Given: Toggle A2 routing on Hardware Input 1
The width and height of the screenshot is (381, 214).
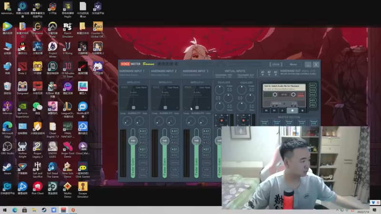Looking at the screenshot, I should [142, 137].
